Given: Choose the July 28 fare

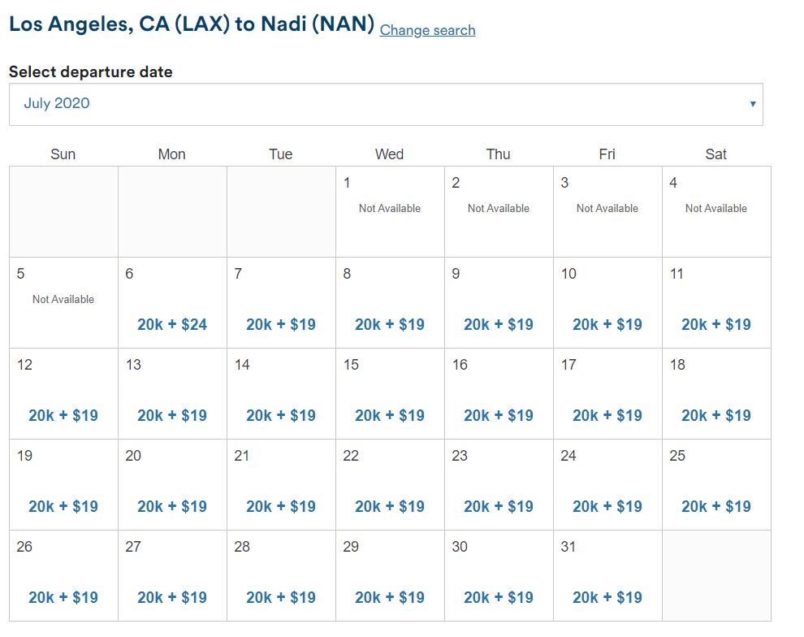Looking at the screenshot, I should 281,597.
